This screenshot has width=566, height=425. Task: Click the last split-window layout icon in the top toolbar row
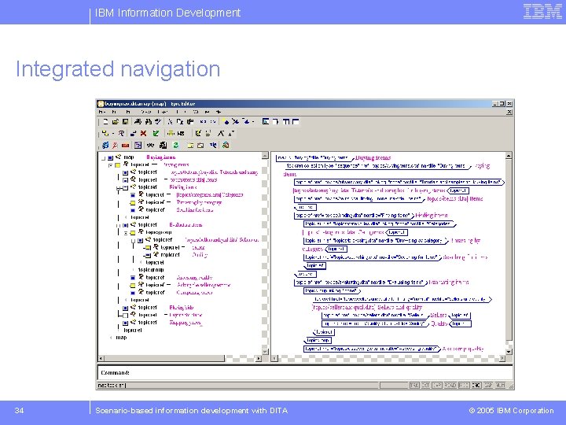296,122
